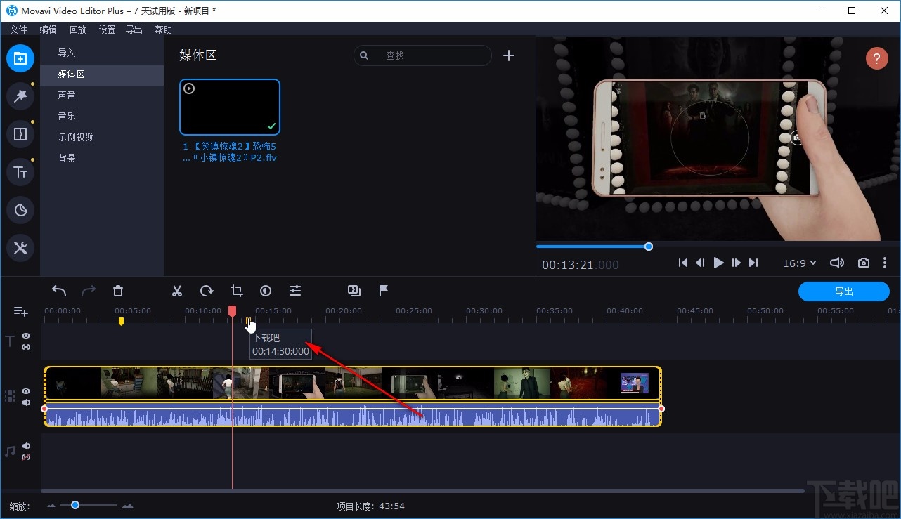The image size is (901, 519).
Task: Split clip with the scissors tool
Action: pyautogui.click(x=177, y=291)
